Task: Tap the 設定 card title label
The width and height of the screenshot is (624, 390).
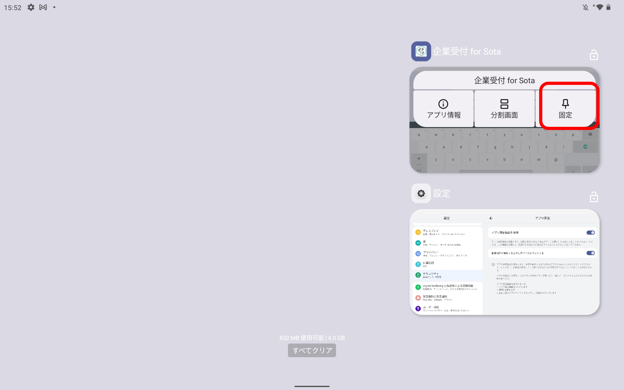Action: click(442, 193)
